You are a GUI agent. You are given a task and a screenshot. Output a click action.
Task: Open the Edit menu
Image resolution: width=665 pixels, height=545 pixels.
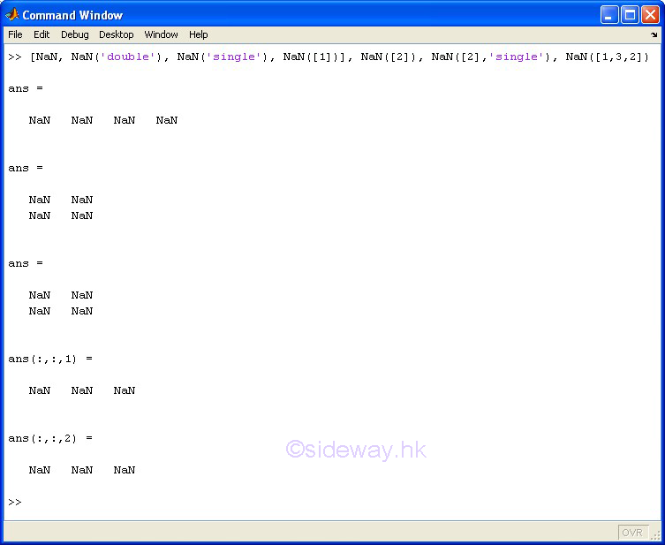(42, 34)
